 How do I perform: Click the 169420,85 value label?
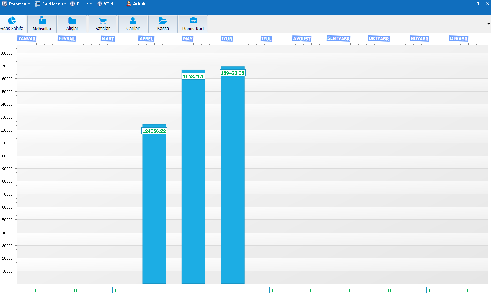pyautogui.click(x=233, y=73)
